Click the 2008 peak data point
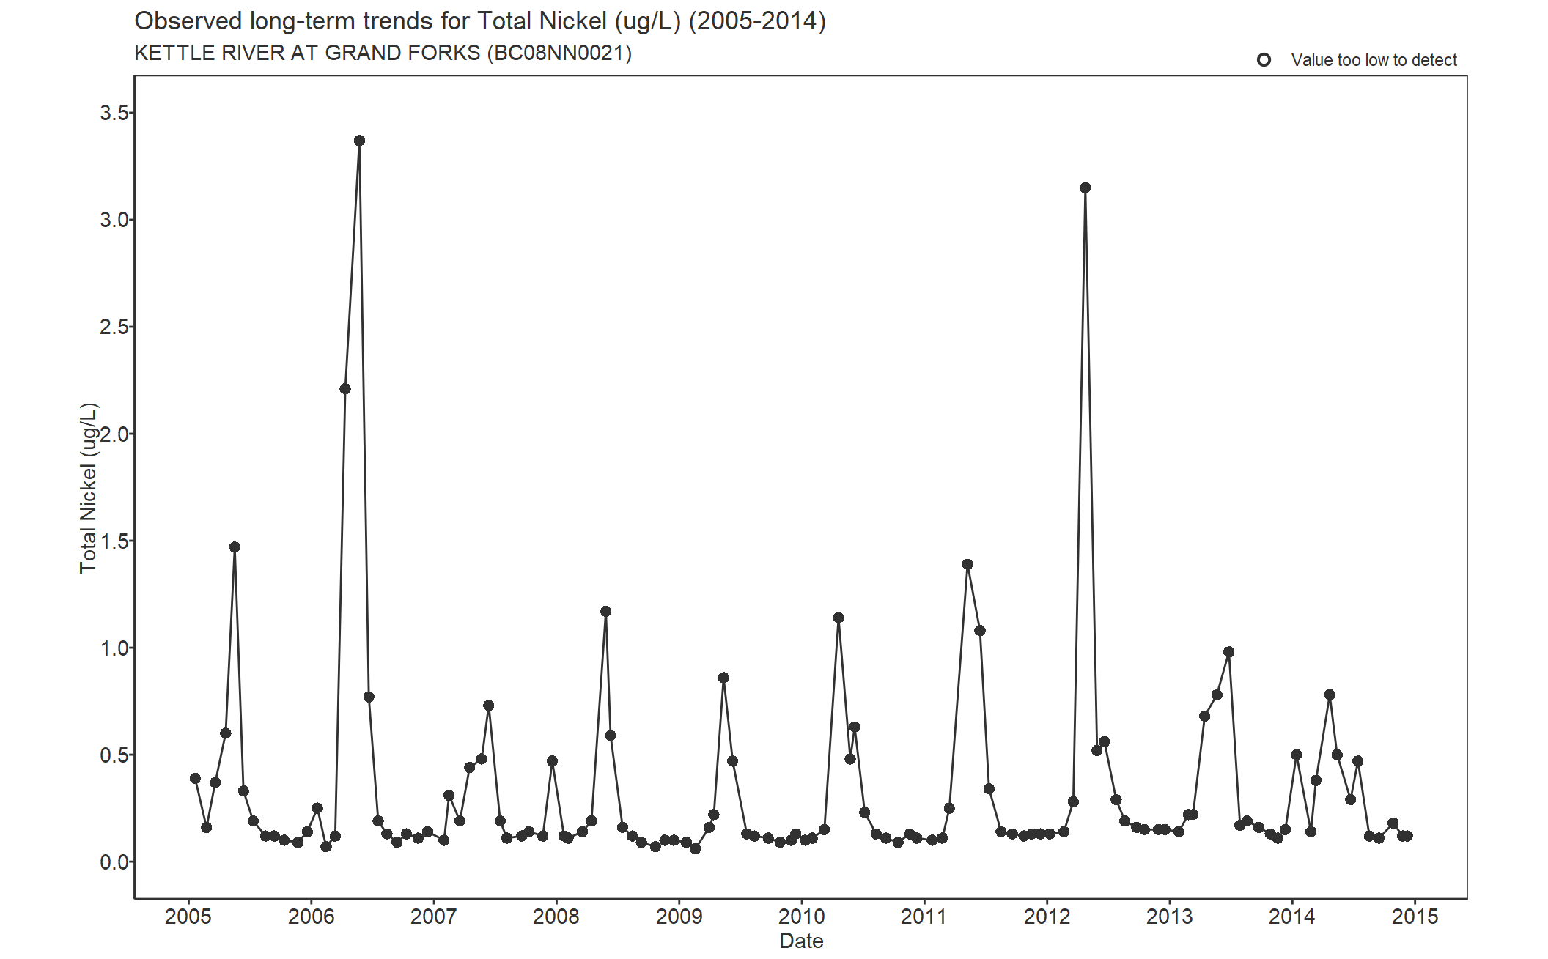This screenshot has height=959, width=1548. tap(605, 611)
